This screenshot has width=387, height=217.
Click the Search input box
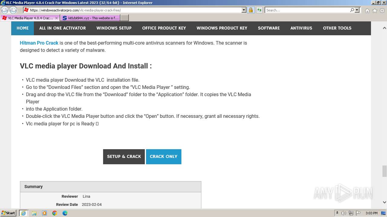click(307, 10)
